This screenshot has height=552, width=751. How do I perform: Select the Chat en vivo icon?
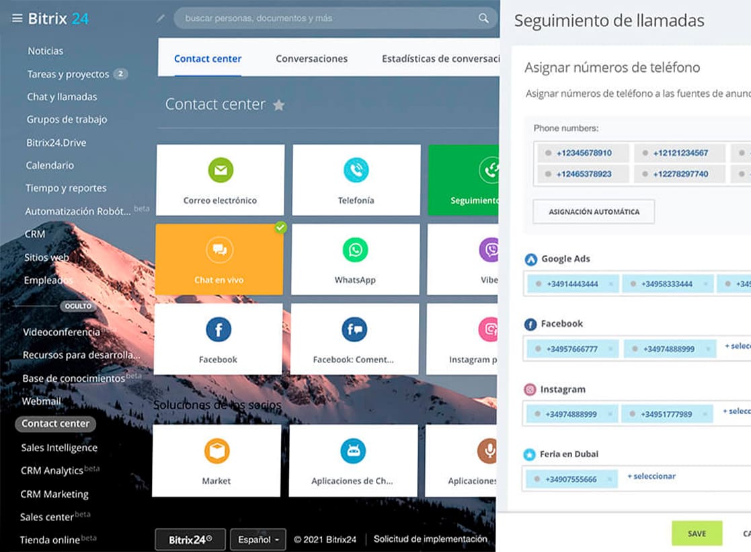coord(219,250)
